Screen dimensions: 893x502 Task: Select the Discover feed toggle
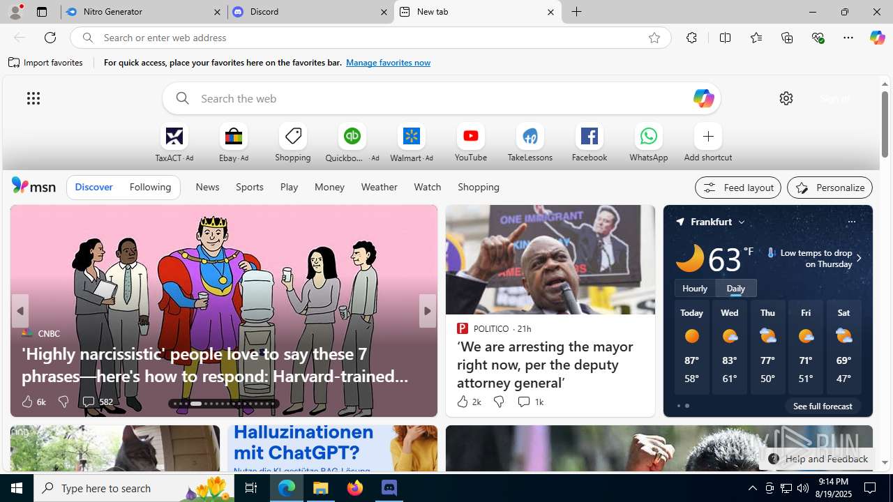click(x=93, y=187)
